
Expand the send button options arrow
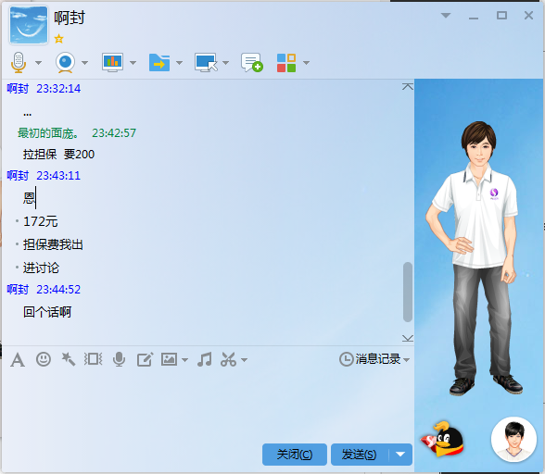(x=400, y=455)
